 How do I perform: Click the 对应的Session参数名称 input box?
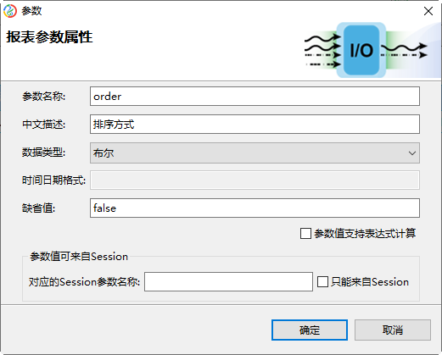(x=228, y=281)
